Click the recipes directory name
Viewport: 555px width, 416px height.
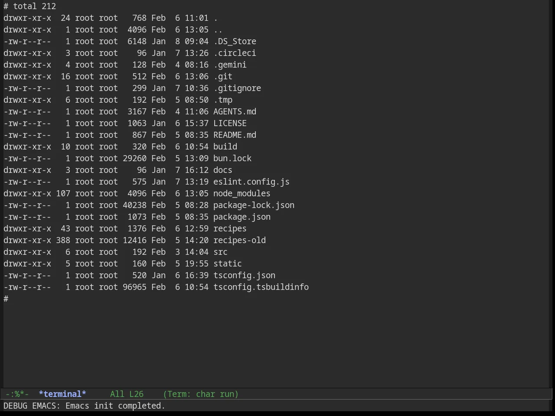click(x=230, y=228)
